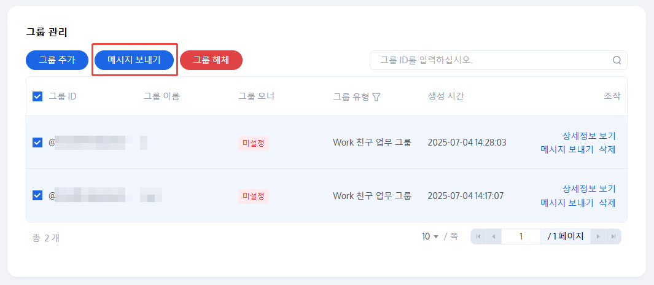Image resolution: width=654 pixels, height=285 pixels.
Task: Open the 10 per page dropdown
Action: click(430, 236)
